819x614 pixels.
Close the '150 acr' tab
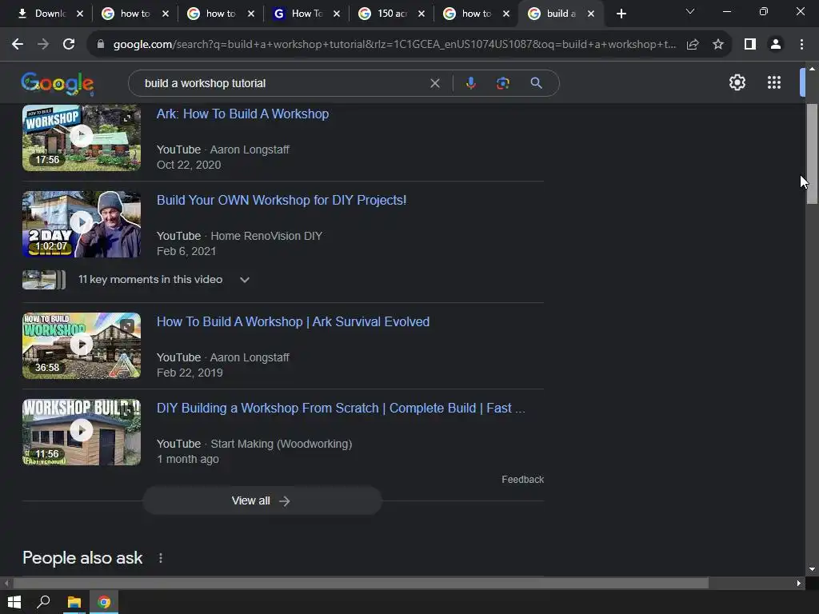click(421, 14)
